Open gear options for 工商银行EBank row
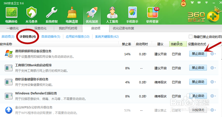Viewport: 222px width, 117px height. (x=213, y=68)
